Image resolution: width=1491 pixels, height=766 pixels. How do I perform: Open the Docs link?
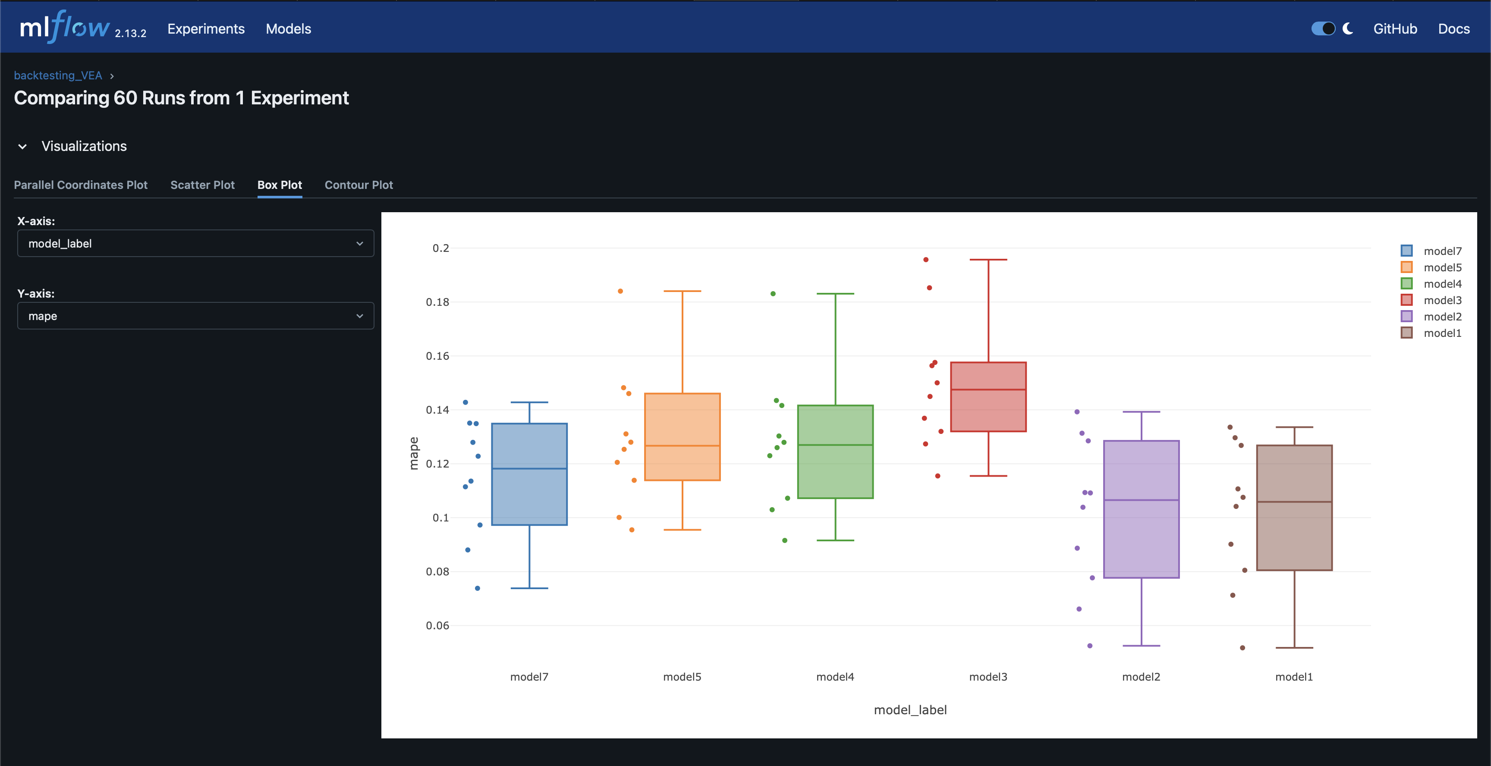[1453, 29]
